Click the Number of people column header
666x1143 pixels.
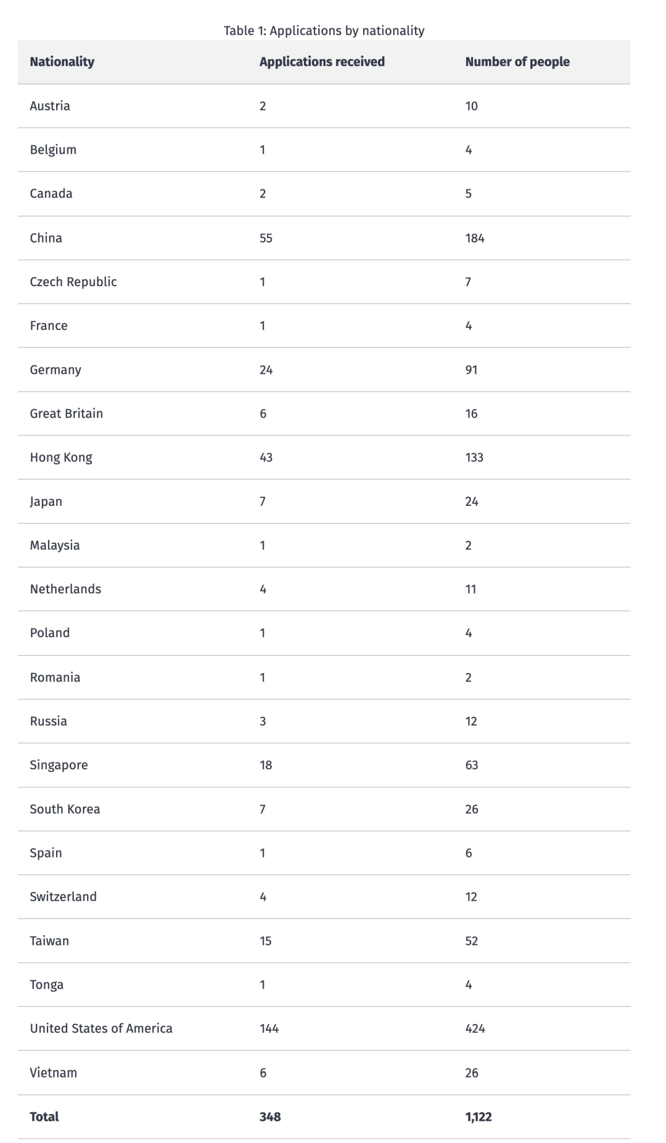click(x=517, y=62)
